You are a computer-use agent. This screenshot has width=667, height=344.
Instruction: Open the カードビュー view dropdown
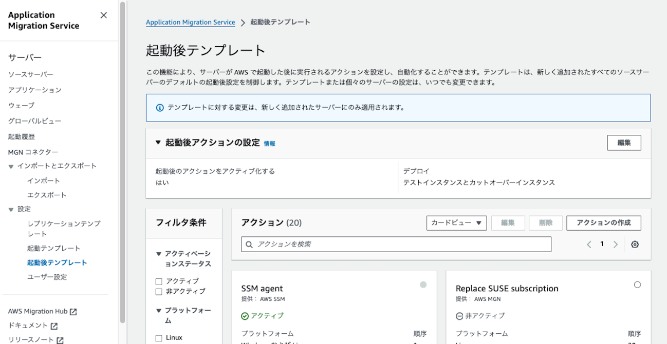[456, 223]
